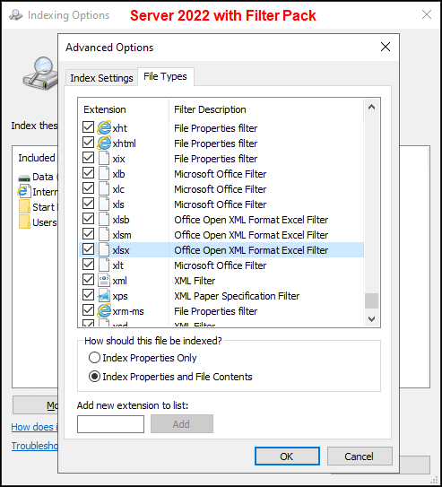
Task: Uncheck the xlsm extension checkbox
Action: [88, 234]
